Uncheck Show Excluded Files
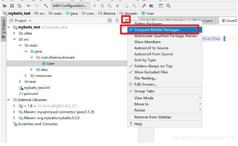 165,72
